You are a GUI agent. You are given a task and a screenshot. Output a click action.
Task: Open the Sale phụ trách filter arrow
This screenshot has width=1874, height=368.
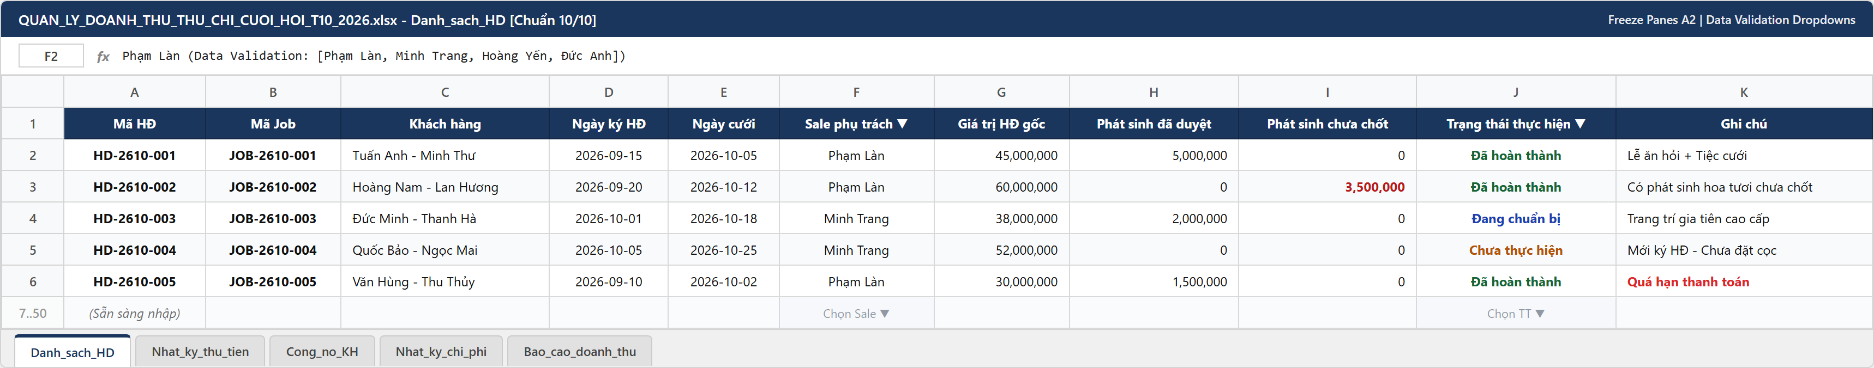[x=902, y=124]
